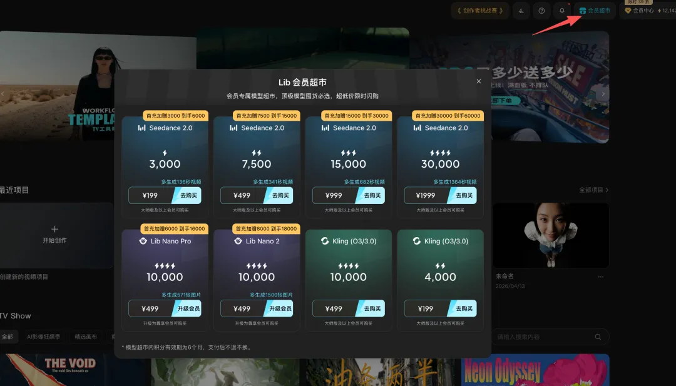
Task: Click the 首充加赠15000 到手30000 badge
Action: click(x=356, y=116)
